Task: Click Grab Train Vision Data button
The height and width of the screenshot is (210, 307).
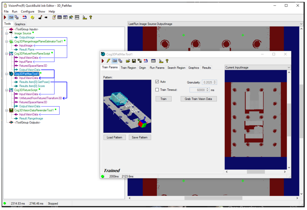Action: [199, 99]
